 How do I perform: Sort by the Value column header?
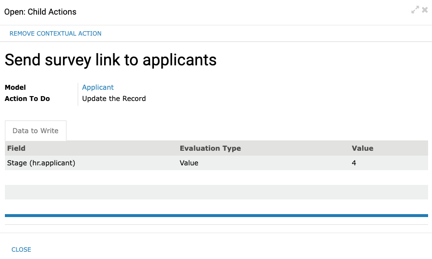click(x=362, y=148)
